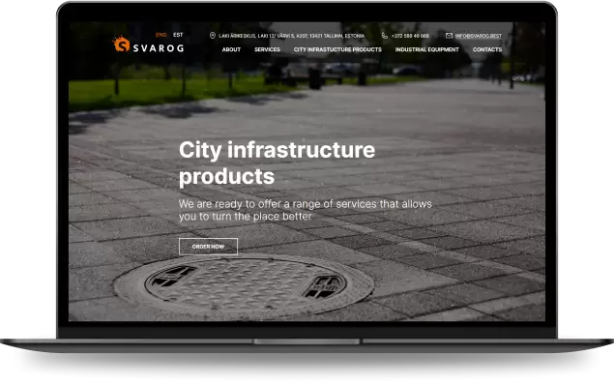614x385 pixels.
Task: Switch language to EST
Action: [178, 35]
